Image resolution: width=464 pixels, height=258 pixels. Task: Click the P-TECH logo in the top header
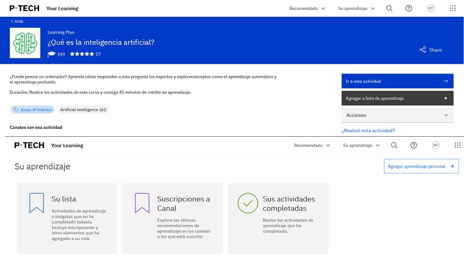coord(24,8)
